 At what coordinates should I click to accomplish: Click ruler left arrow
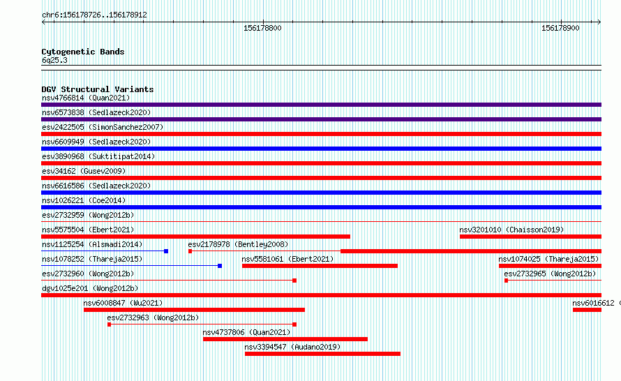pyautogui.click(x=44, y=22)
